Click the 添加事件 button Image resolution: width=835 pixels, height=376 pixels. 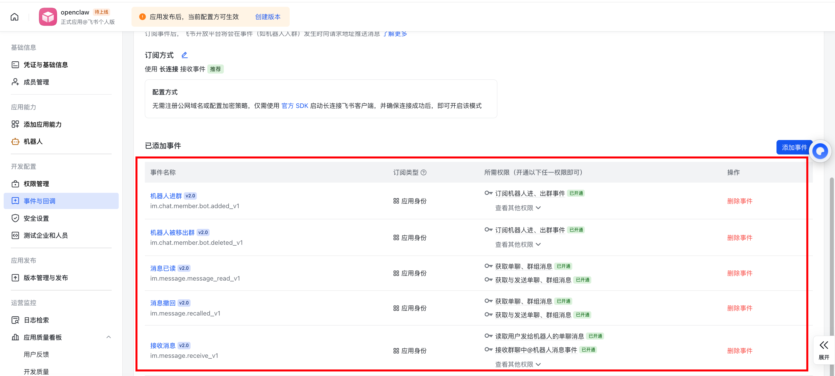[x=794, y=147]
